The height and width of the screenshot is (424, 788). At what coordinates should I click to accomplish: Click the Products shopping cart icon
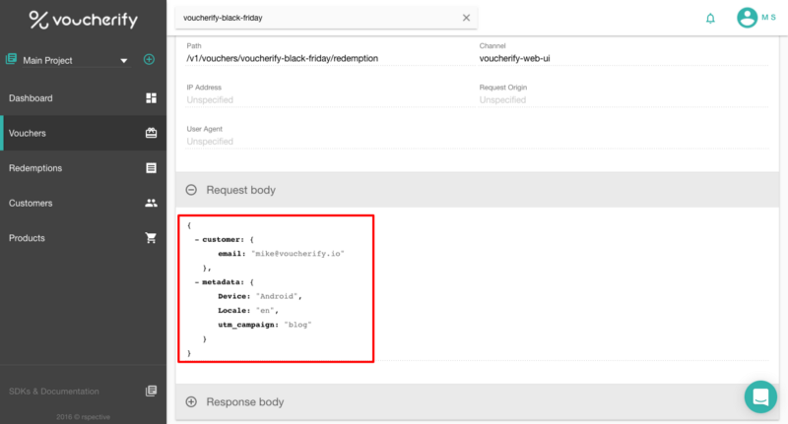pyautogui.click(x=151, y=238)
